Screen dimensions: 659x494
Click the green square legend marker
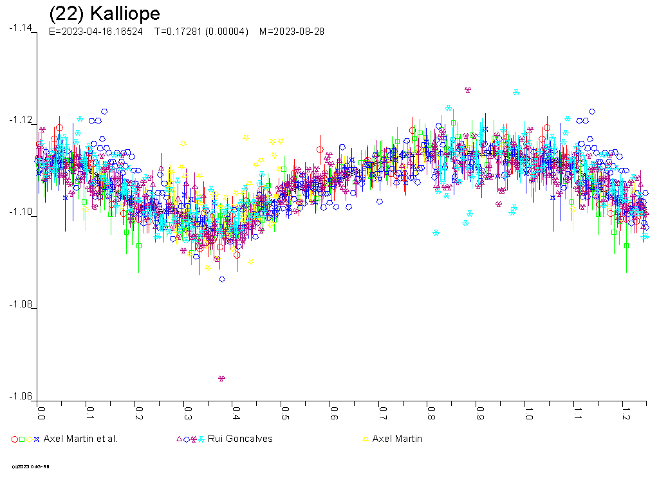point(22,439)
